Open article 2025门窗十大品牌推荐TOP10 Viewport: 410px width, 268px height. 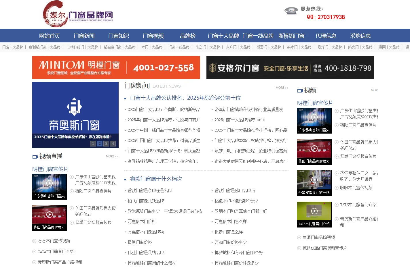tap(240, 120)
